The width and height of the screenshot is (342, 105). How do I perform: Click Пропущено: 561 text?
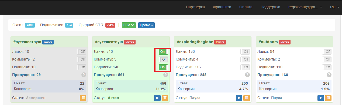[109, 75]
